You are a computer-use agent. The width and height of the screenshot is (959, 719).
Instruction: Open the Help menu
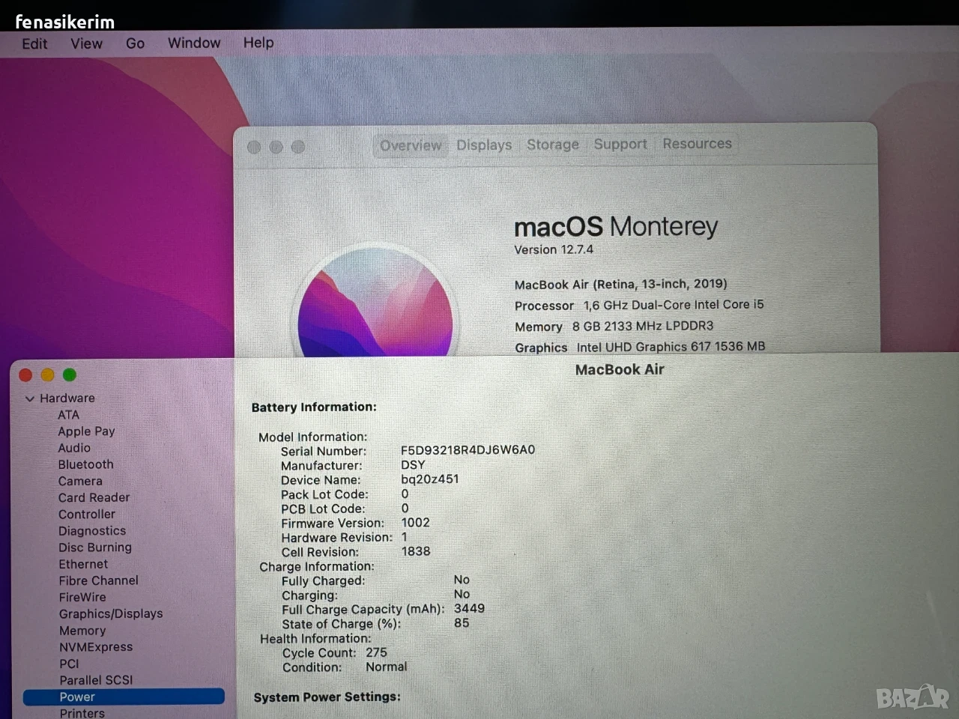pyautogui.click(x=258, y=43)
